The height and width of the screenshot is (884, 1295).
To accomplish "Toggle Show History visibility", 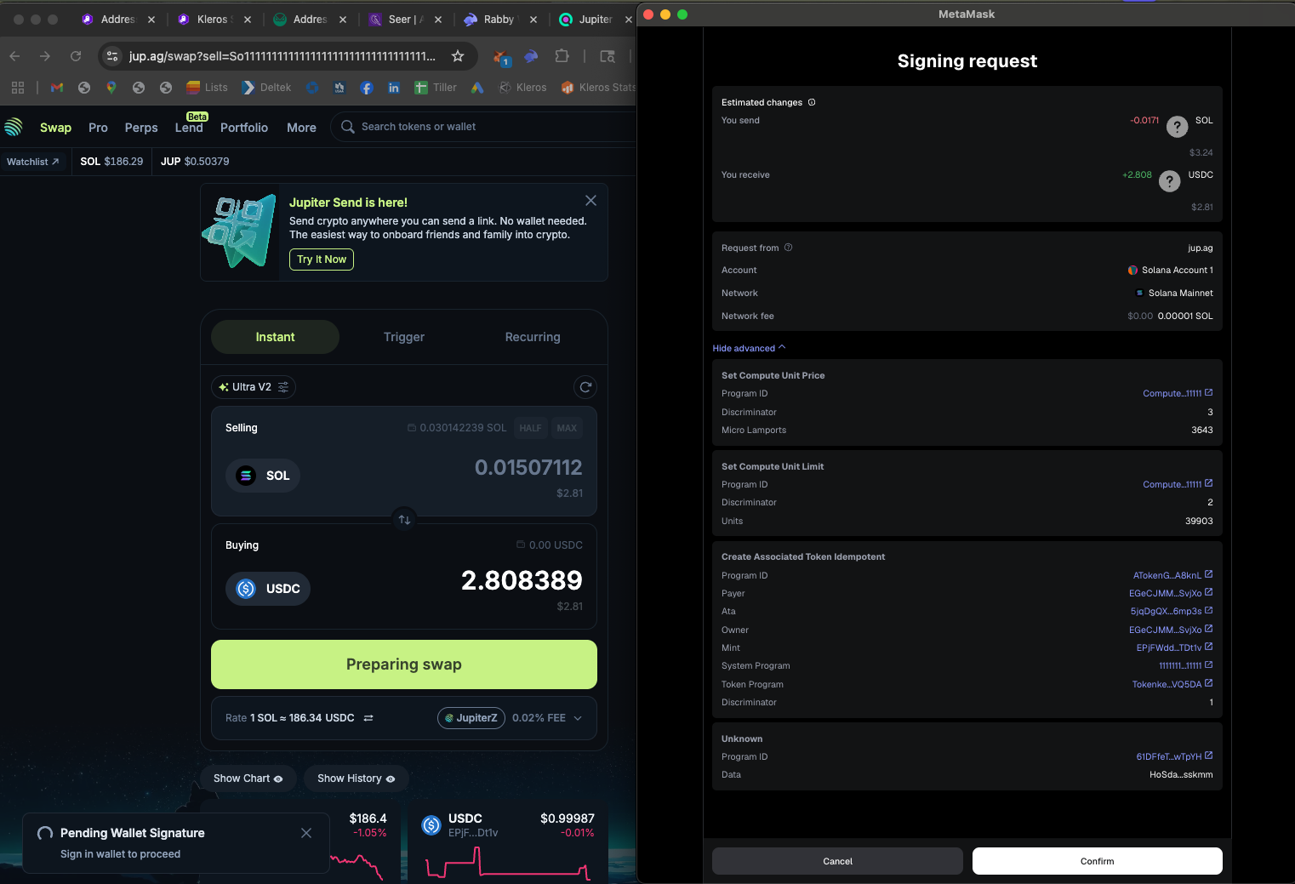I will coord(356,778).
